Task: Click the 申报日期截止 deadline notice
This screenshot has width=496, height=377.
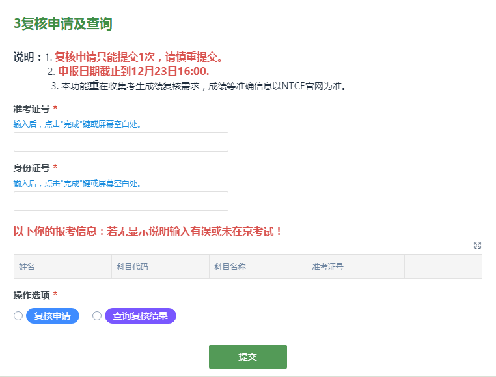Action: (133, 71)
